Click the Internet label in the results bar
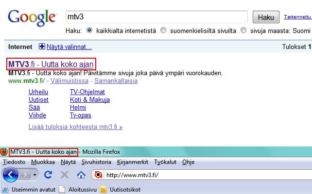 20,47
